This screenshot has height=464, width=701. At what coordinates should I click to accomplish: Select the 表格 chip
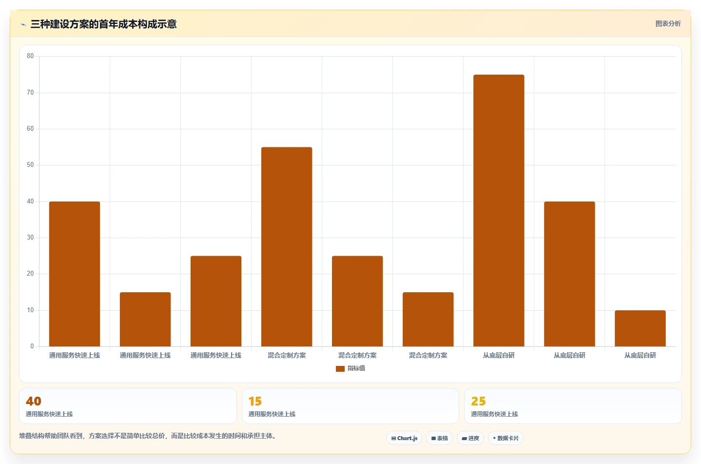click(439, 438)
